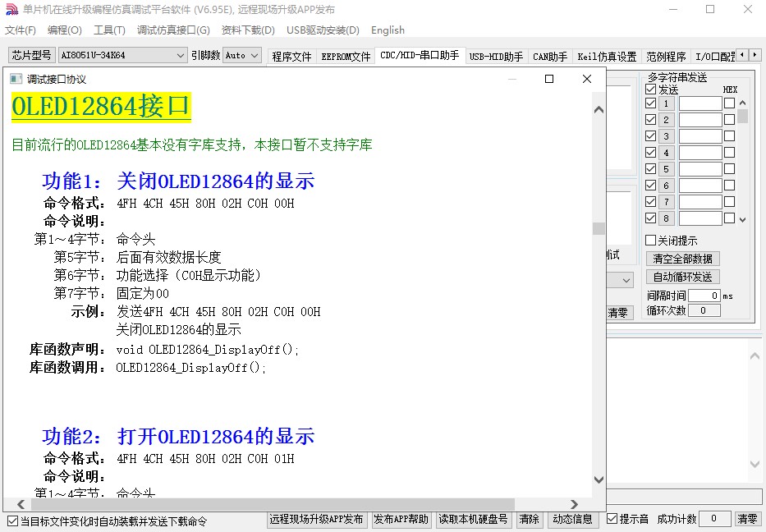Viewport: 766px width, 532px height.
Task: Switch the interface language to English
Action: point(388,30)
